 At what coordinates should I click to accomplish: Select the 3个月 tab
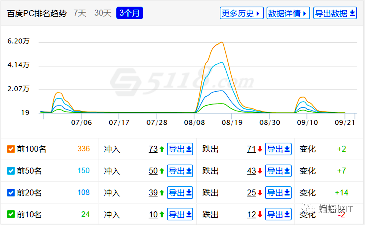coord(130,13)
